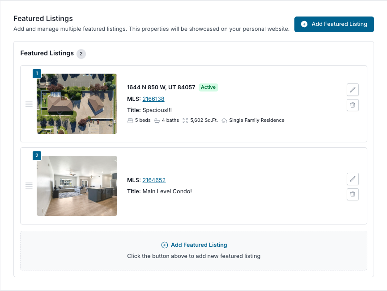This screenshot has width=387, height=291.
Task: Click Add Featured Listing link in dashed box
Action: (x=194, y=245)
